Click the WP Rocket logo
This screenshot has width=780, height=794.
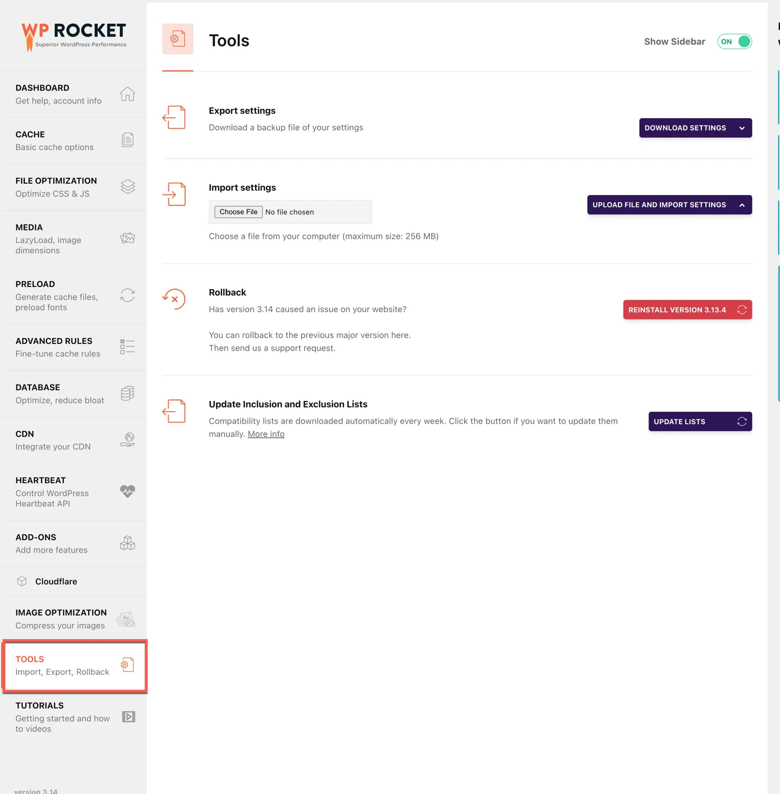point(74,34)
